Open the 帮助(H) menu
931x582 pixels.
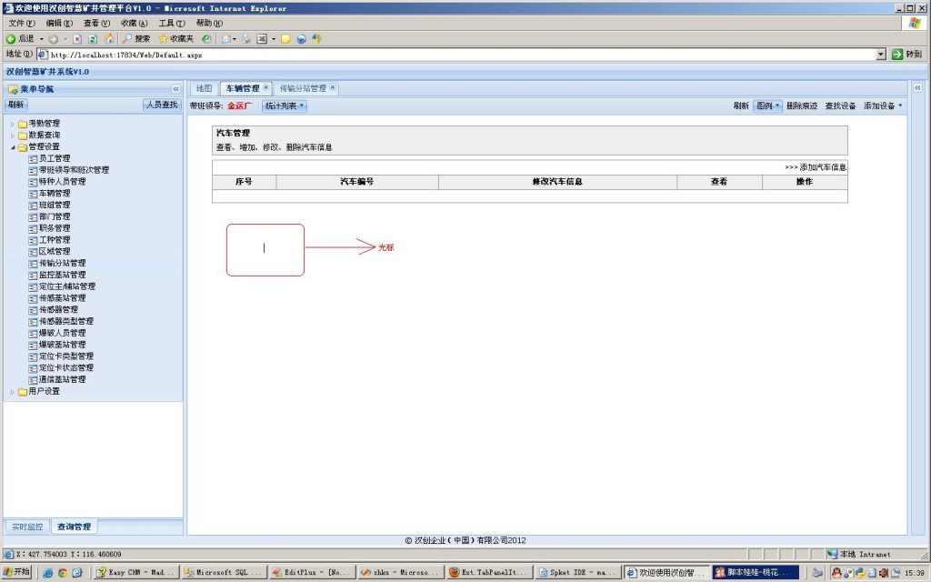pos(209,23)
